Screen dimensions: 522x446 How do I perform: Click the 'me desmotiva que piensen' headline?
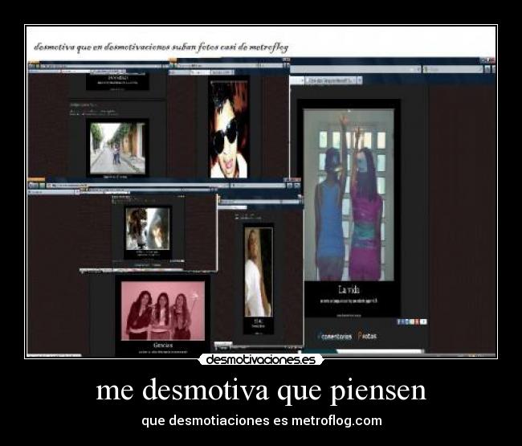click(261, 390)
